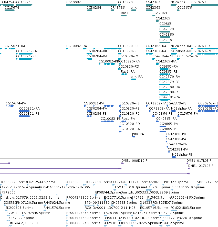Viewport: 218px width, 227px height.
Task: Click the CG42365 gene label
Action: pyautogui.click(x=163, y=18)
